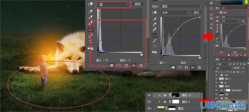Toggle visibility of the 曲线 11 layer
This screenshot has height=112, width=249.
149,95
